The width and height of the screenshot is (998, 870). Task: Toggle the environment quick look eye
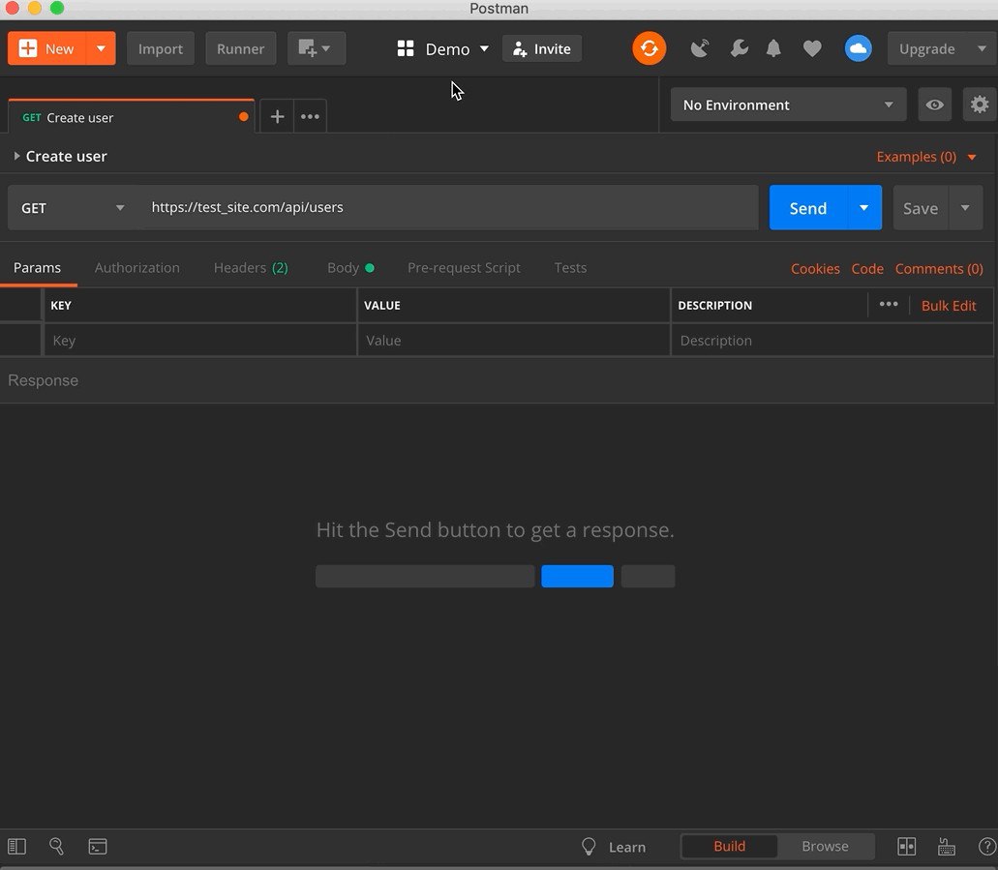(x=934, y=105)
